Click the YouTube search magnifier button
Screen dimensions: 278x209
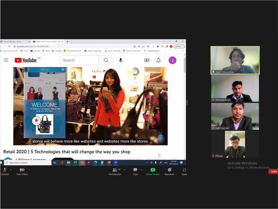(x=106, y=60)
